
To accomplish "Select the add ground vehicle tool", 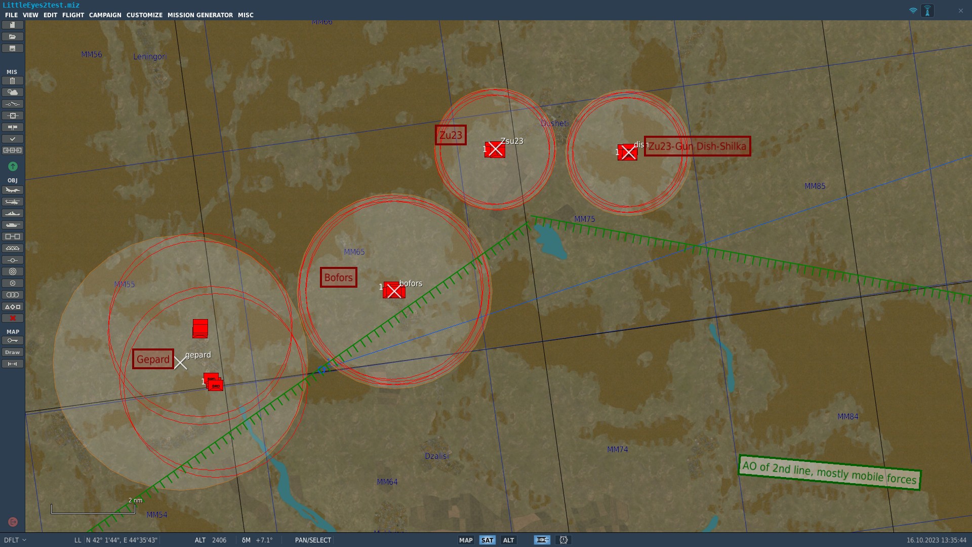I will [12, 225].
